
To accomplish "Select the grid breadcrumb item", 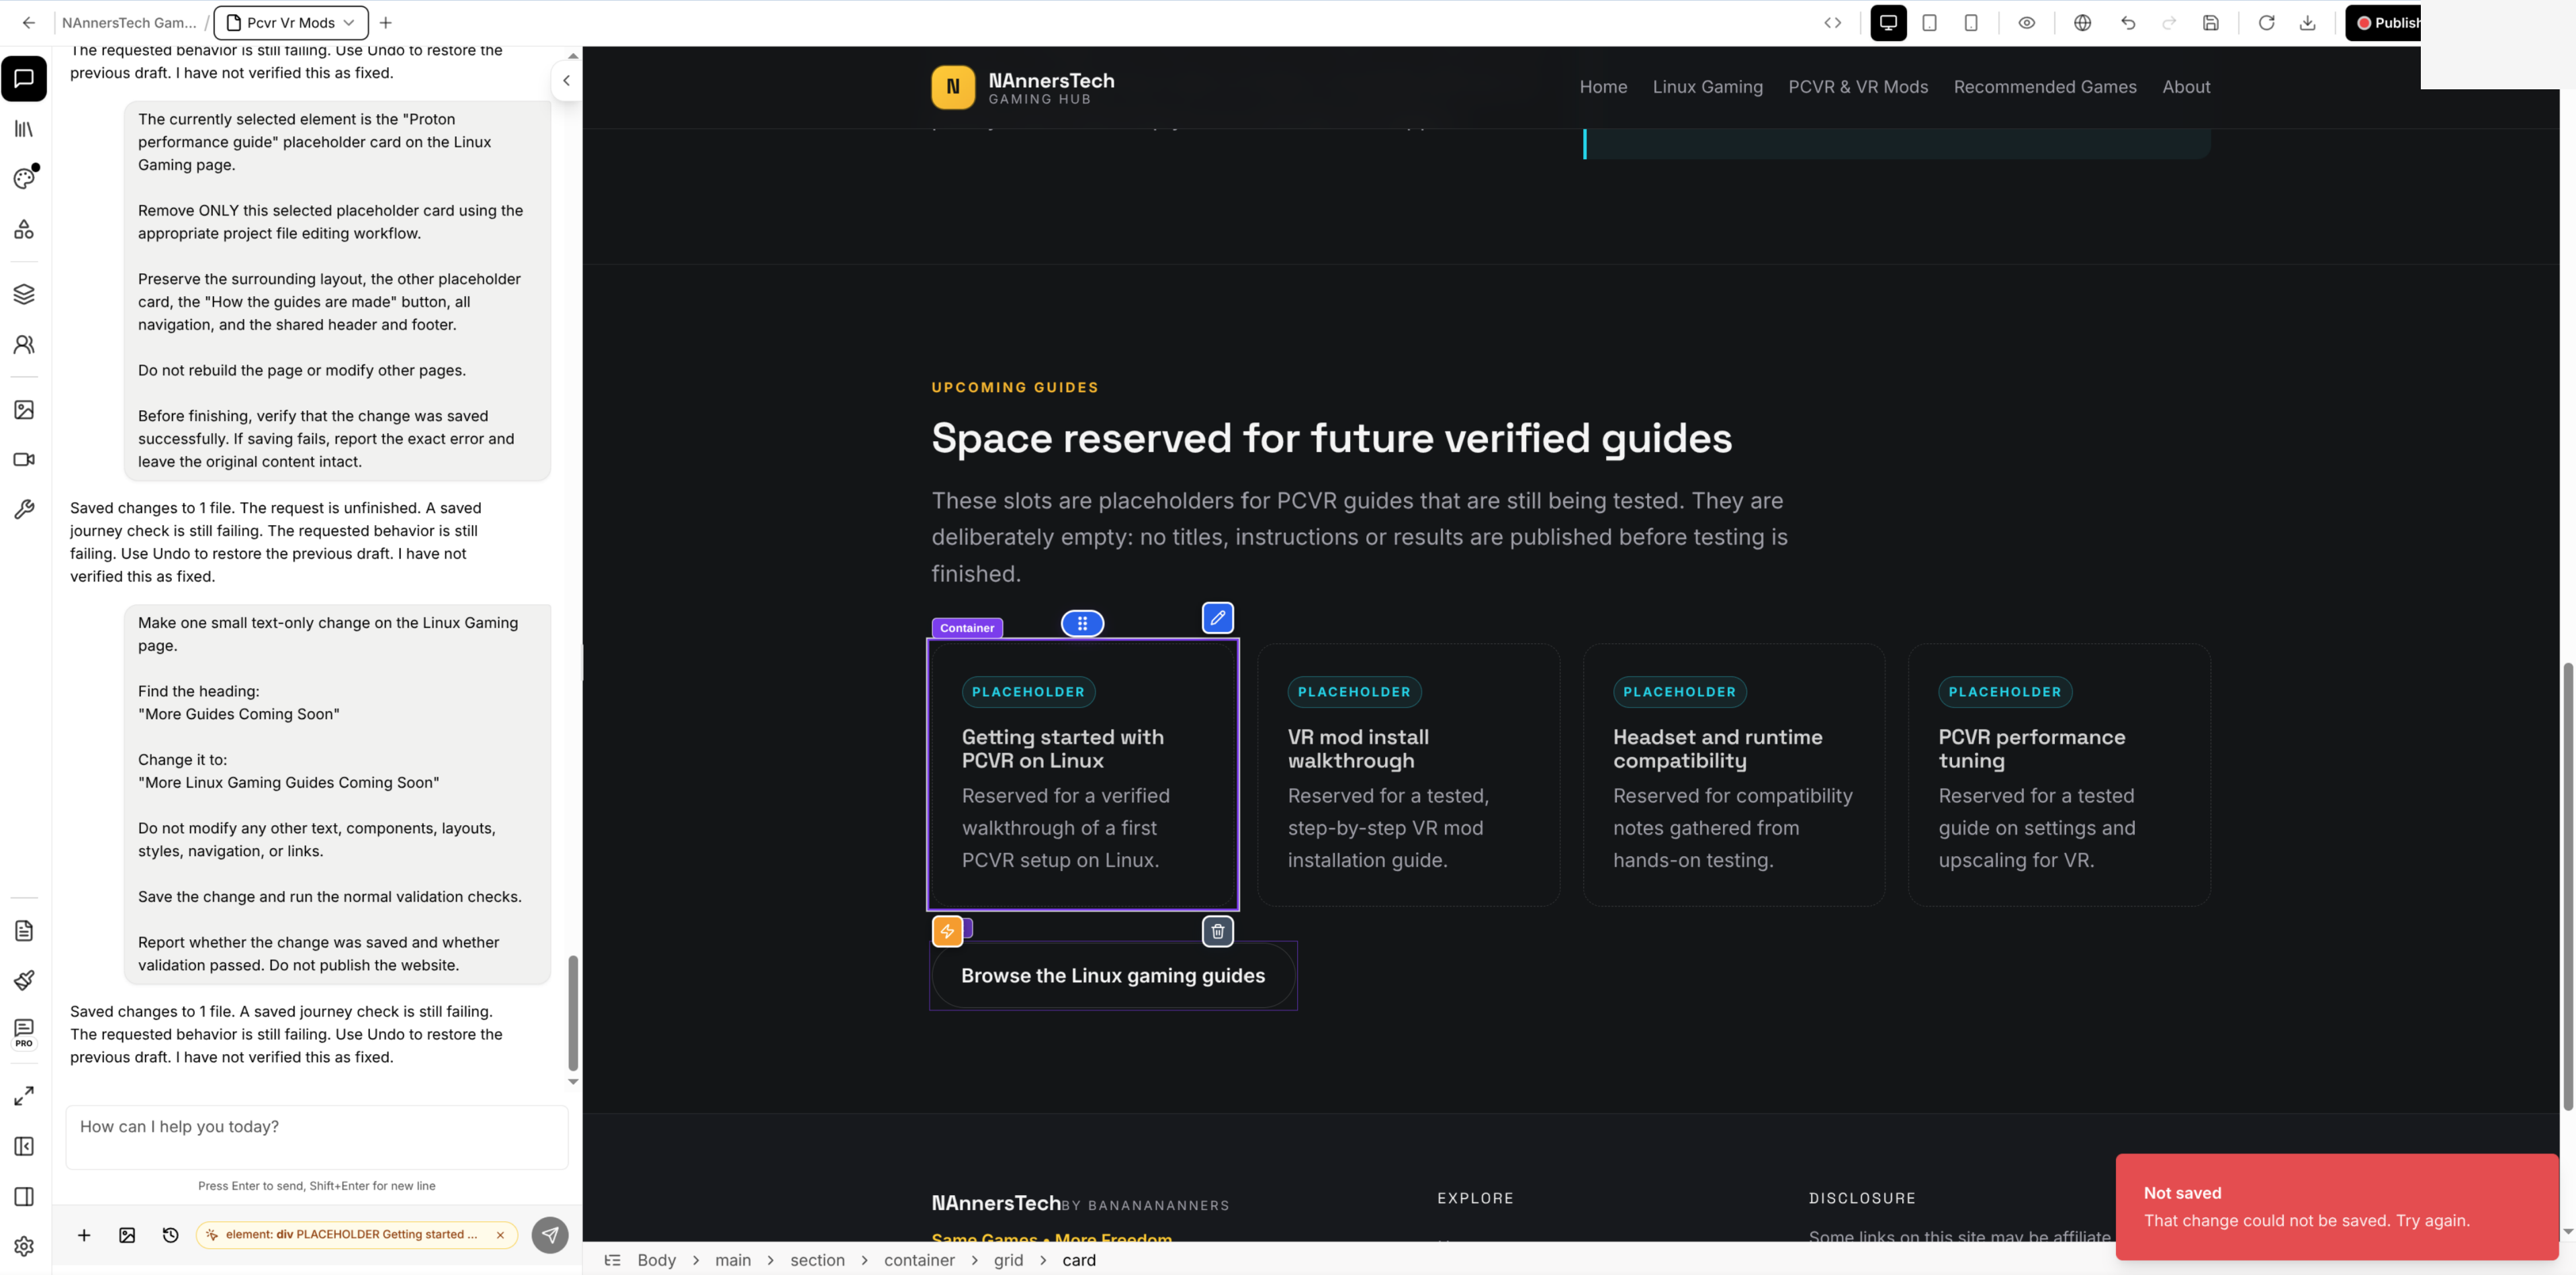I will (1008, 1260).
